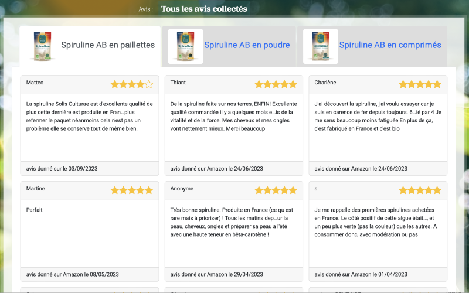The height and width of the screenshot is (293, 469).
Task: Click the footer avis donné sur Amazon le 29/04/2023
Action: click(216, 274)
